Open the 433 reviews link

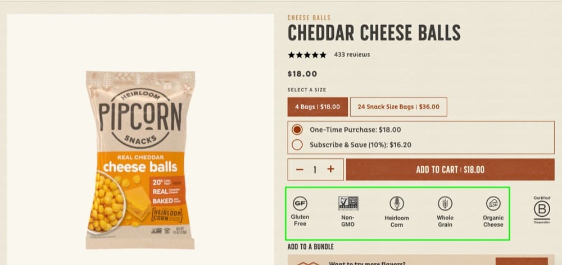pos(352,54)
